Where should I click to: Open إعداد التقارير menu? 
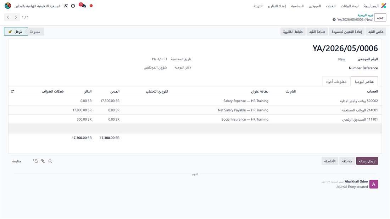click(277, 6)
